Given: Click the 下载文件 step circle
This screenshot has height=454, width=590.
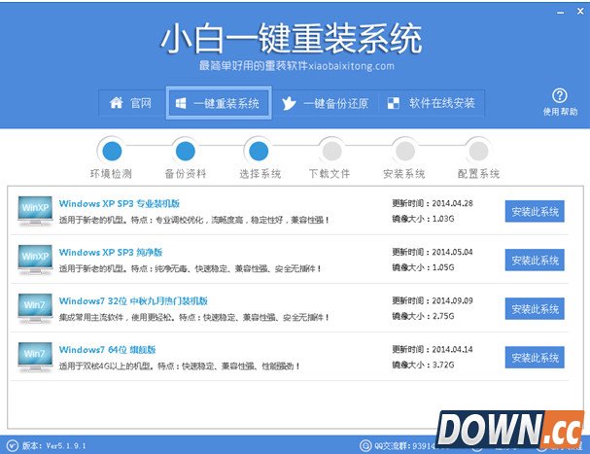Looking at the screenshot, I should tap(330, 151).
